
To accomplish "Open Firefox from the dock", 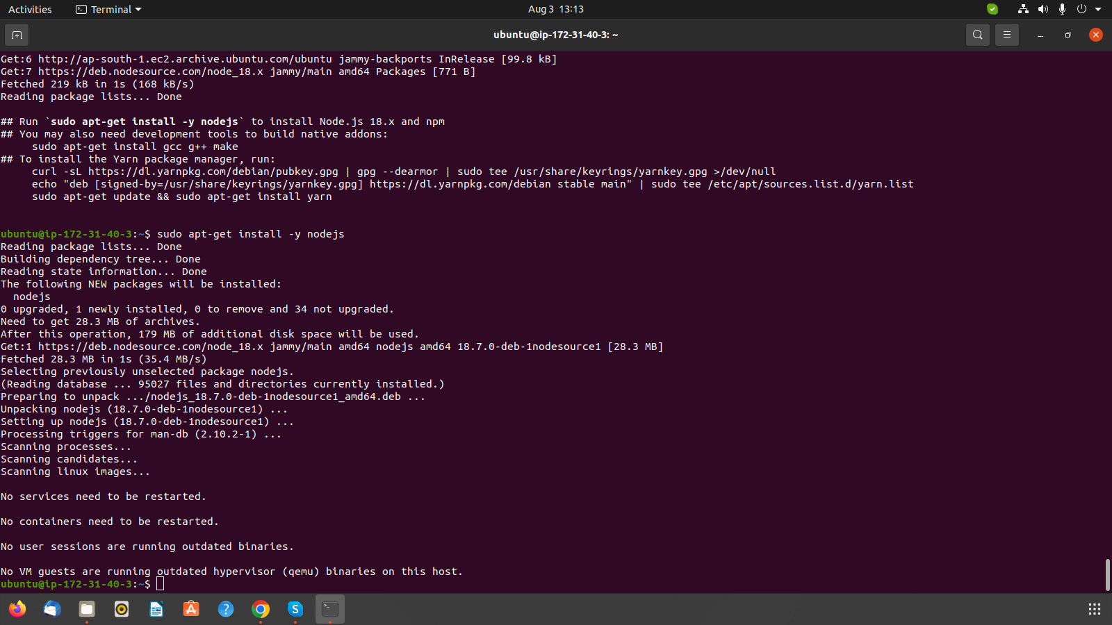I will 17,609.
